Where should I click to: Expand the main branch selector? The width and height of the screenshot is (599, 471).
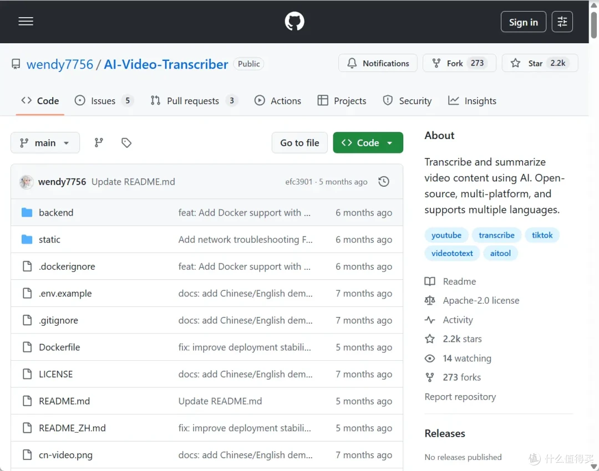point(45,143)
